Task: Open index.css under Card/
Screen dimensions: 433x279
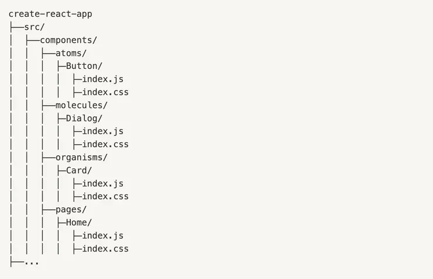Action: (105, 197)
